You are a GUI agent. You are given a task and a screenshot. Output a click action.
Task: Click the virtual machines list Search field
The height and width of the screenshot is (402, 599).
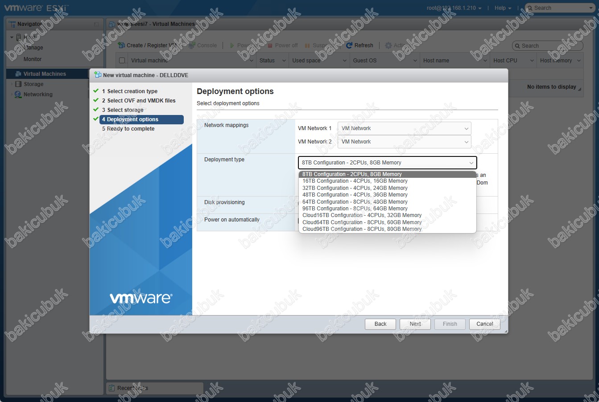[x=547, y=45]
